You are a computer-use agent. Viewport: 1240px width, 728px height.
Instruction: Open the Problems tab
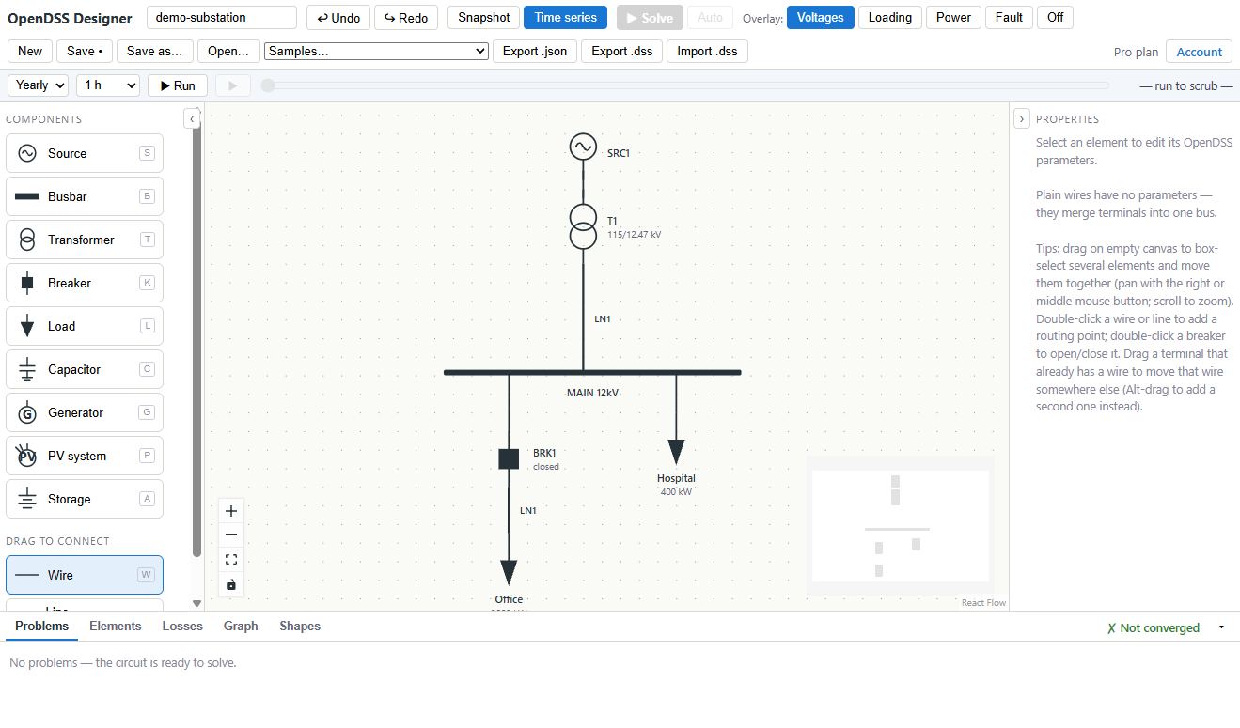click(x=42, y=627)
